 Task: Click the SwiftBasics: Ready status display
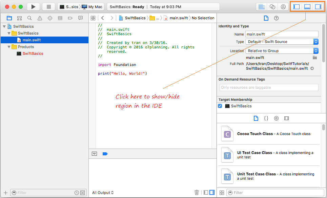coord(163,7)
